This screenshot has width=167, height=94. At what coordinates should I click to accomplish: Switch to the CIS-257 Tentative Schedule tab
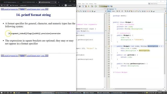[29, 2]
